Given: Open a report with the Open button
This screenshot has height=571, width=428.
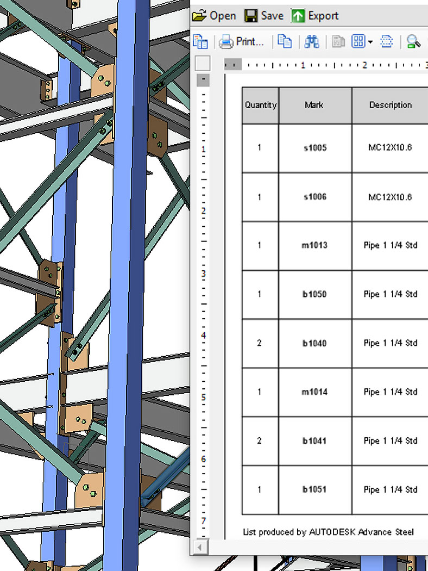Looking at the screenshot, I should pyautogui.click(x=214, y=16).
